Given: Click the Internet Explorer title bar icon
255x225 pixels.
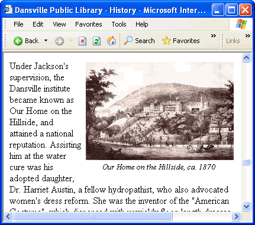Looking at the screenshot, I should (x=8, y=10).
